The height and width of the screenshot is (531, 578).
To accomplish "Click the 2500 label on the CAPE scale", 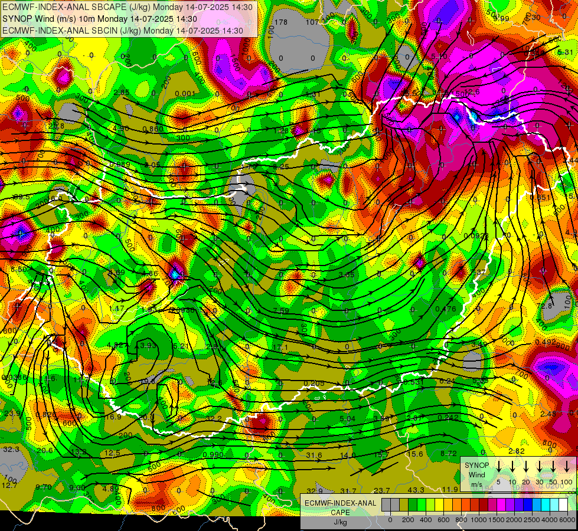I will (532, 520).
